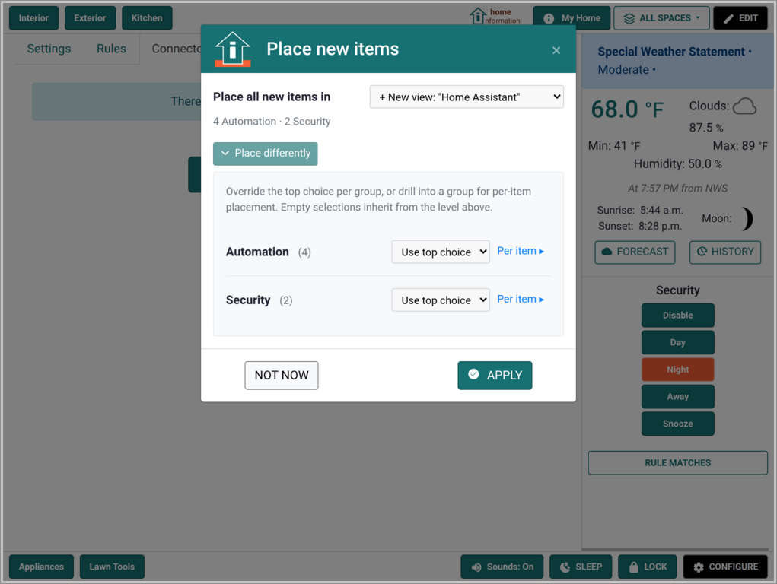Open the weather FORECAST
The width and height of the screenshot is (777, 584).
click(x=635, y=252)
